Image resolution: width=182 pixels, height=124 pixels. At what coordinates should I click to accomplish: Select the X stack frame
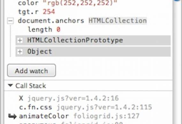21,98
